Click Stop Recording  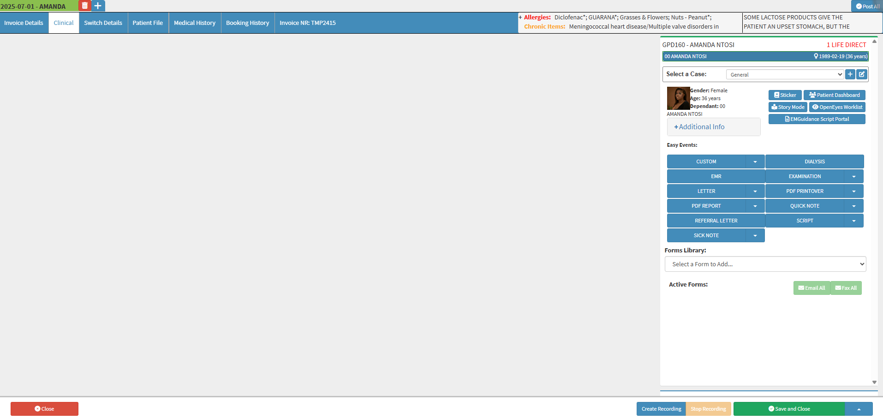[708, 409]
